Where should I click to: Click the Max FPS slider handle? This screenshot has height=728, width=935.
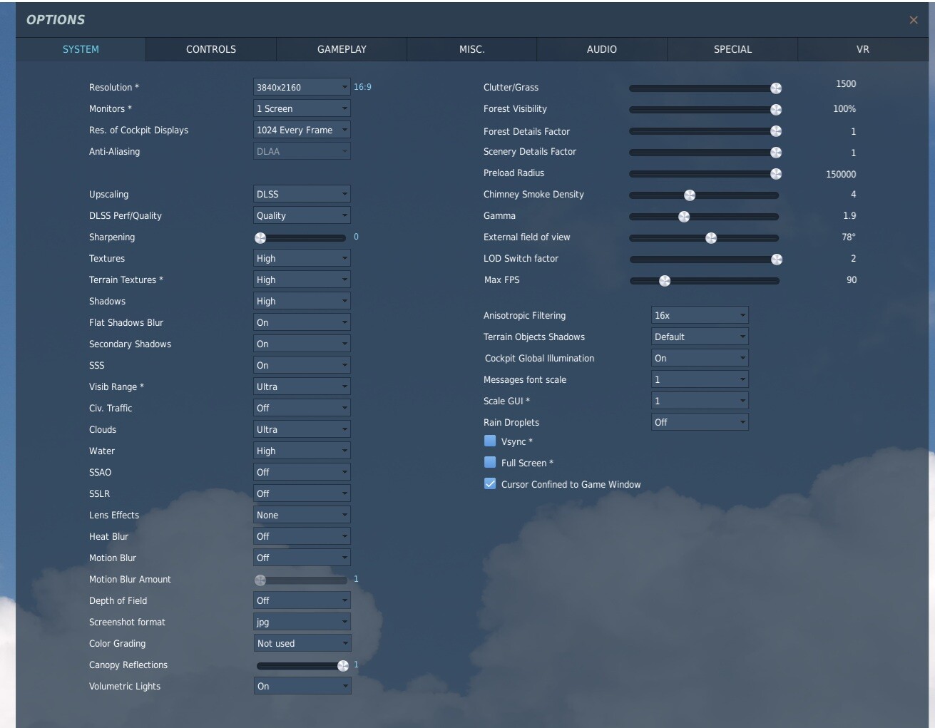point(665,280)
